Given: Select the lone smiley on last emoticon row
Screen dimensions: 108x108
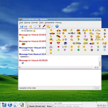Looking at the screenshot, I should click(x=51, y=53).
